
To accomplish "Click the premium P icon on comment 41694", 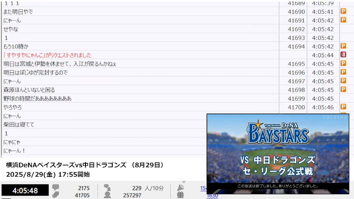I will (x=343, y=46).
